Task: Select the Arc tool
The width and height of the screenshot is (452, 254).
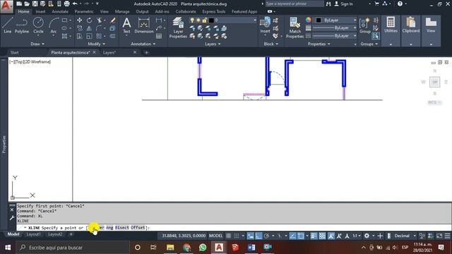Action: [x=54, y=25]
